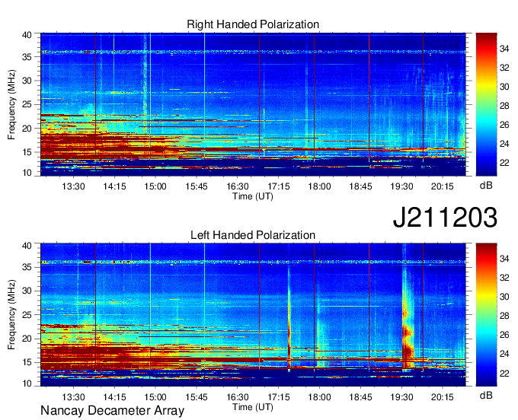Click 20:15 time tick on left-handed plot

[443, 397]
